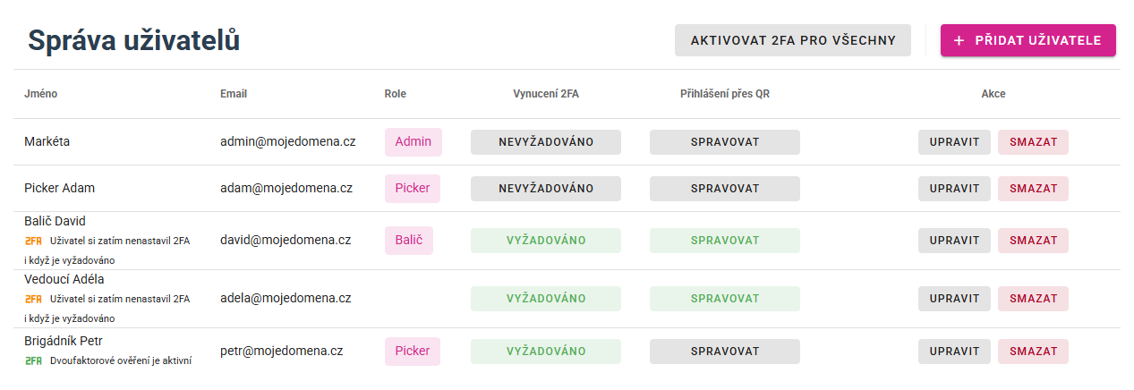
Task: Manage QR login for Brigádník Petr
Action: pyautogui.click(x=725, y=352)
